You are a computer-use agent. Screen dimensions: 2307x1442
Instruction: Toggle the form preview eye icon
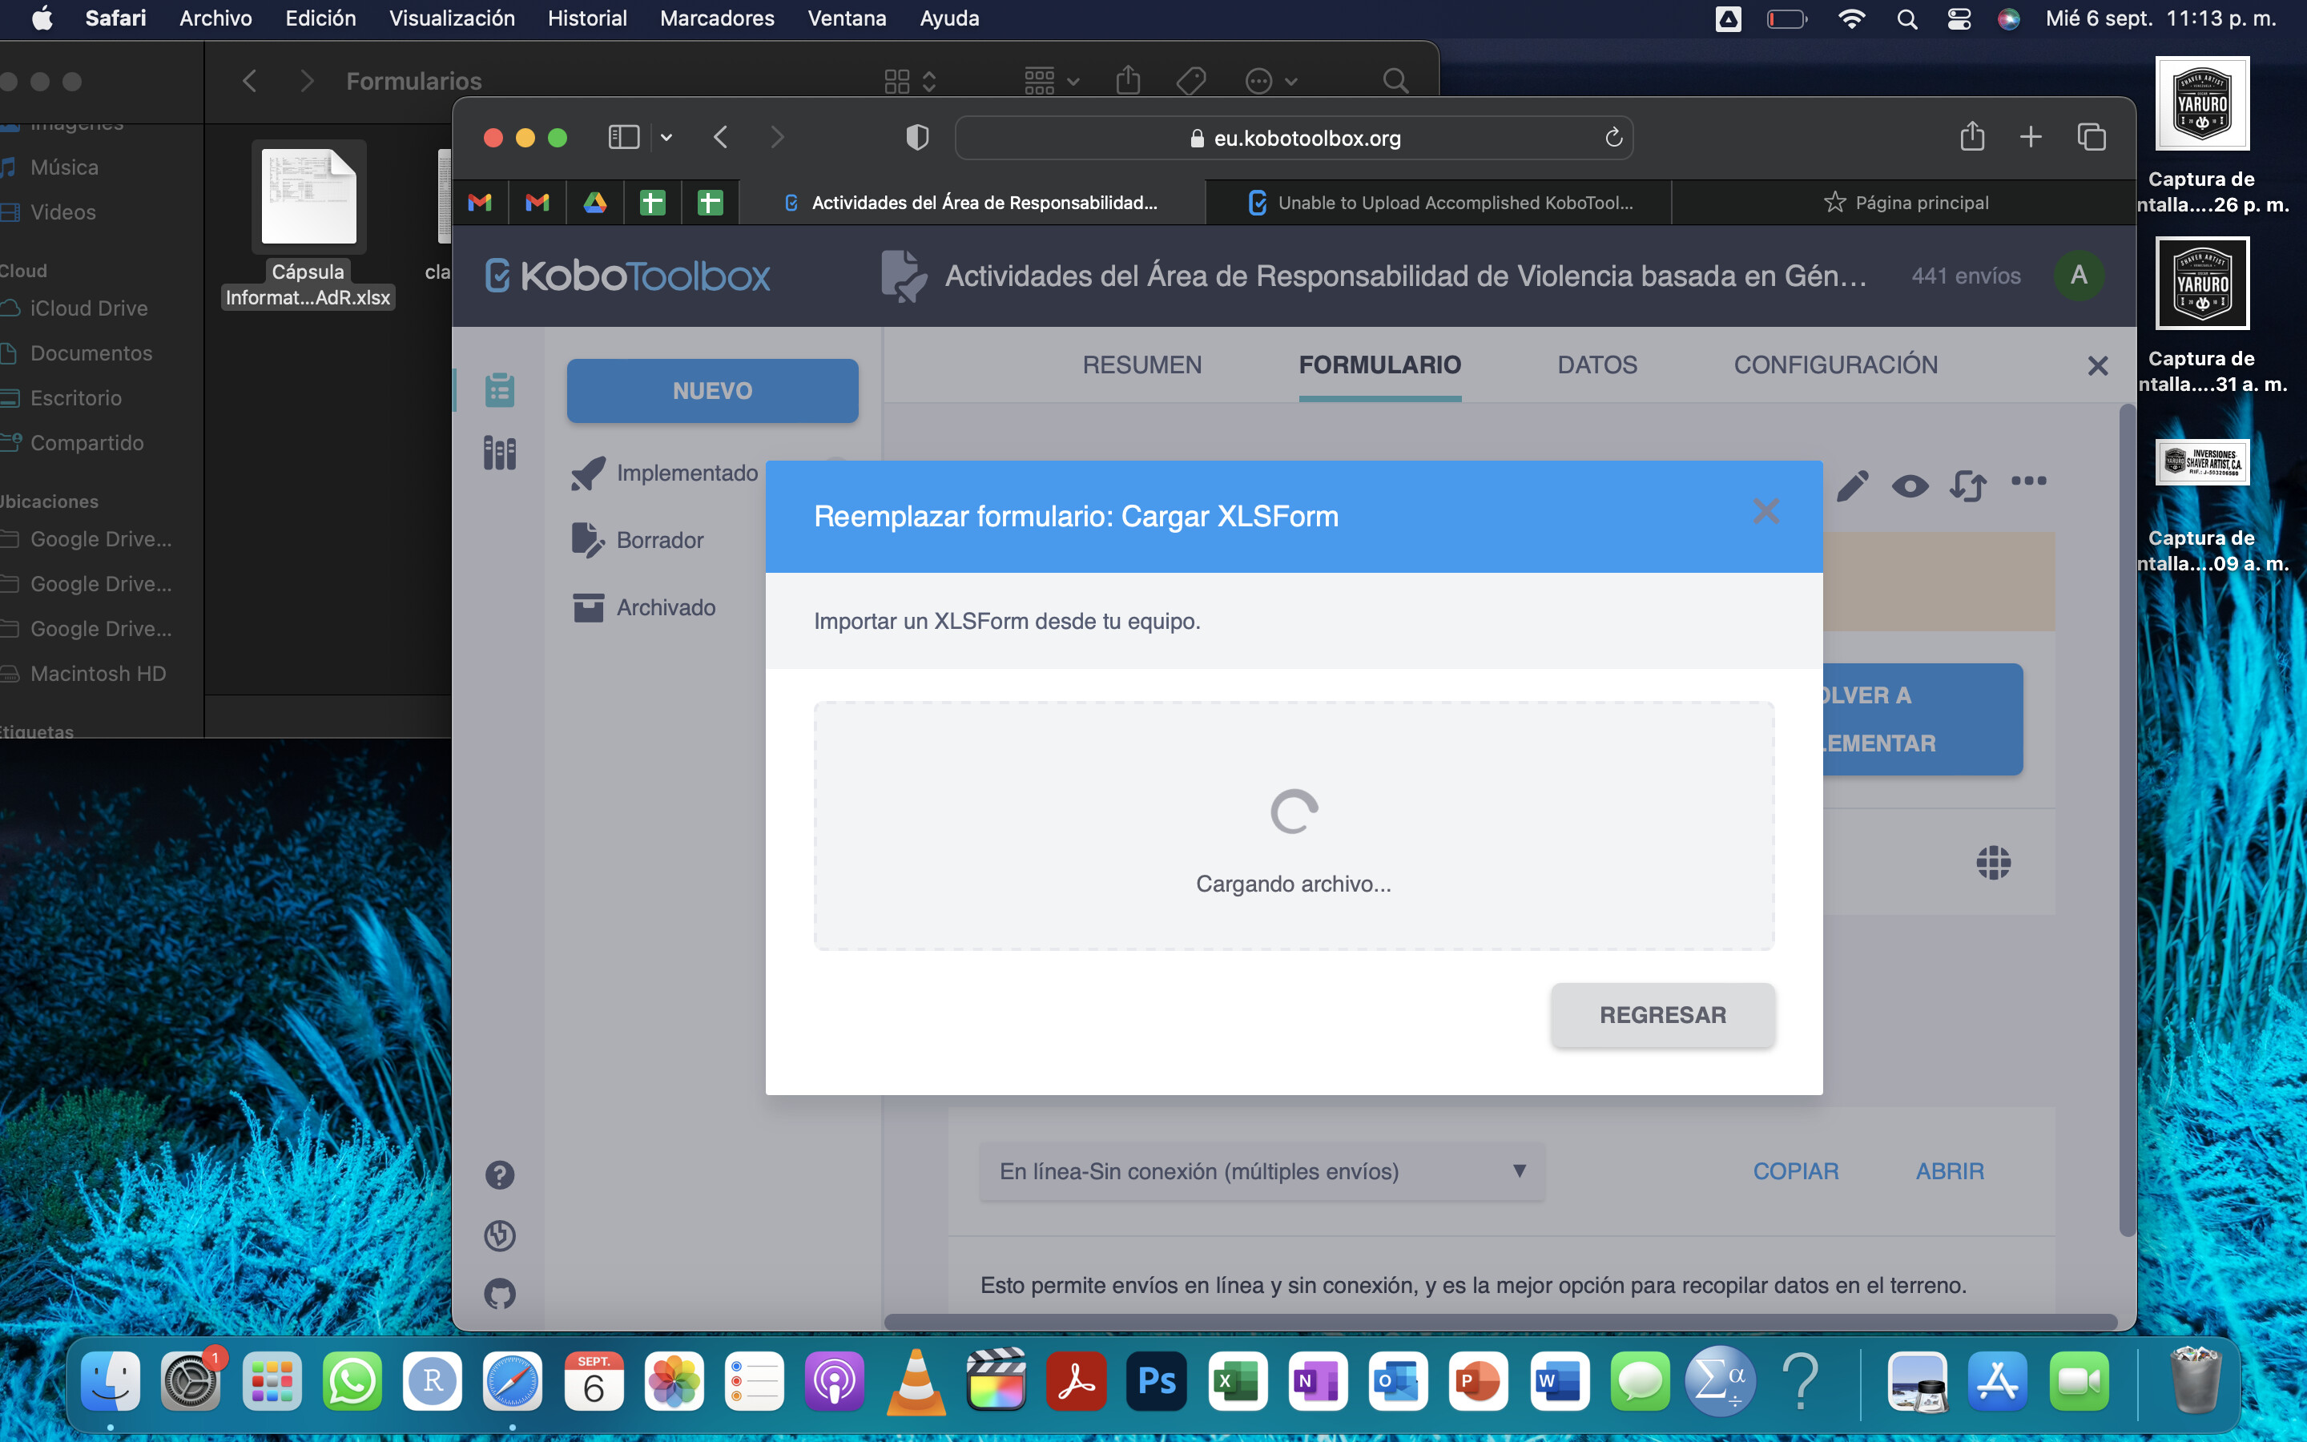pyautogui.click(x=1910, y=485)
